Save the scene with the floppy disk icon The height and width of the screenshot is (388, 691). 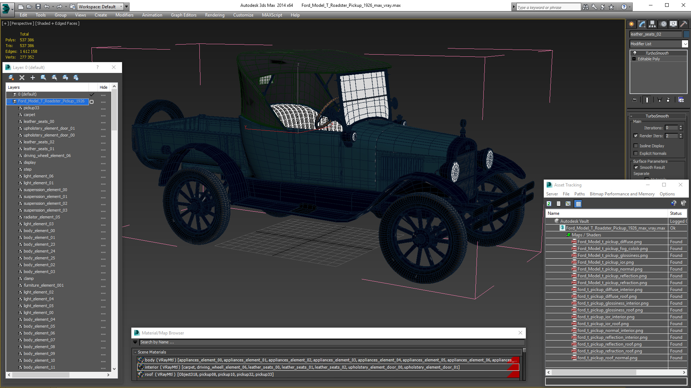click(38, 6)
